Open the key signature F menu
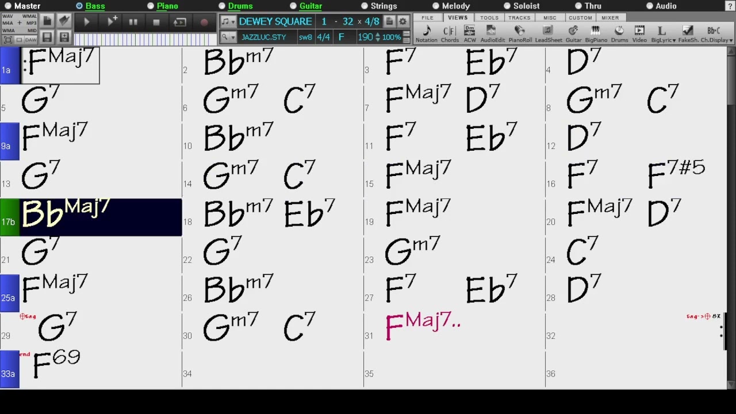 pos(341,37)
